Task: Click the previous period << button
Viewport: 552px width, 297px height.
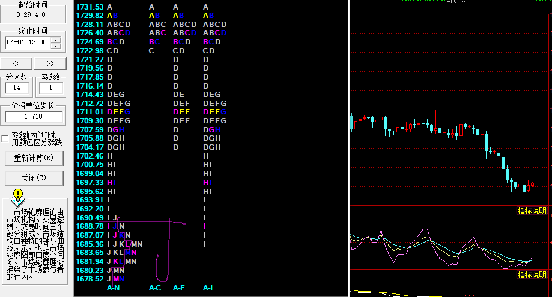Action: [x=16, y=63]
